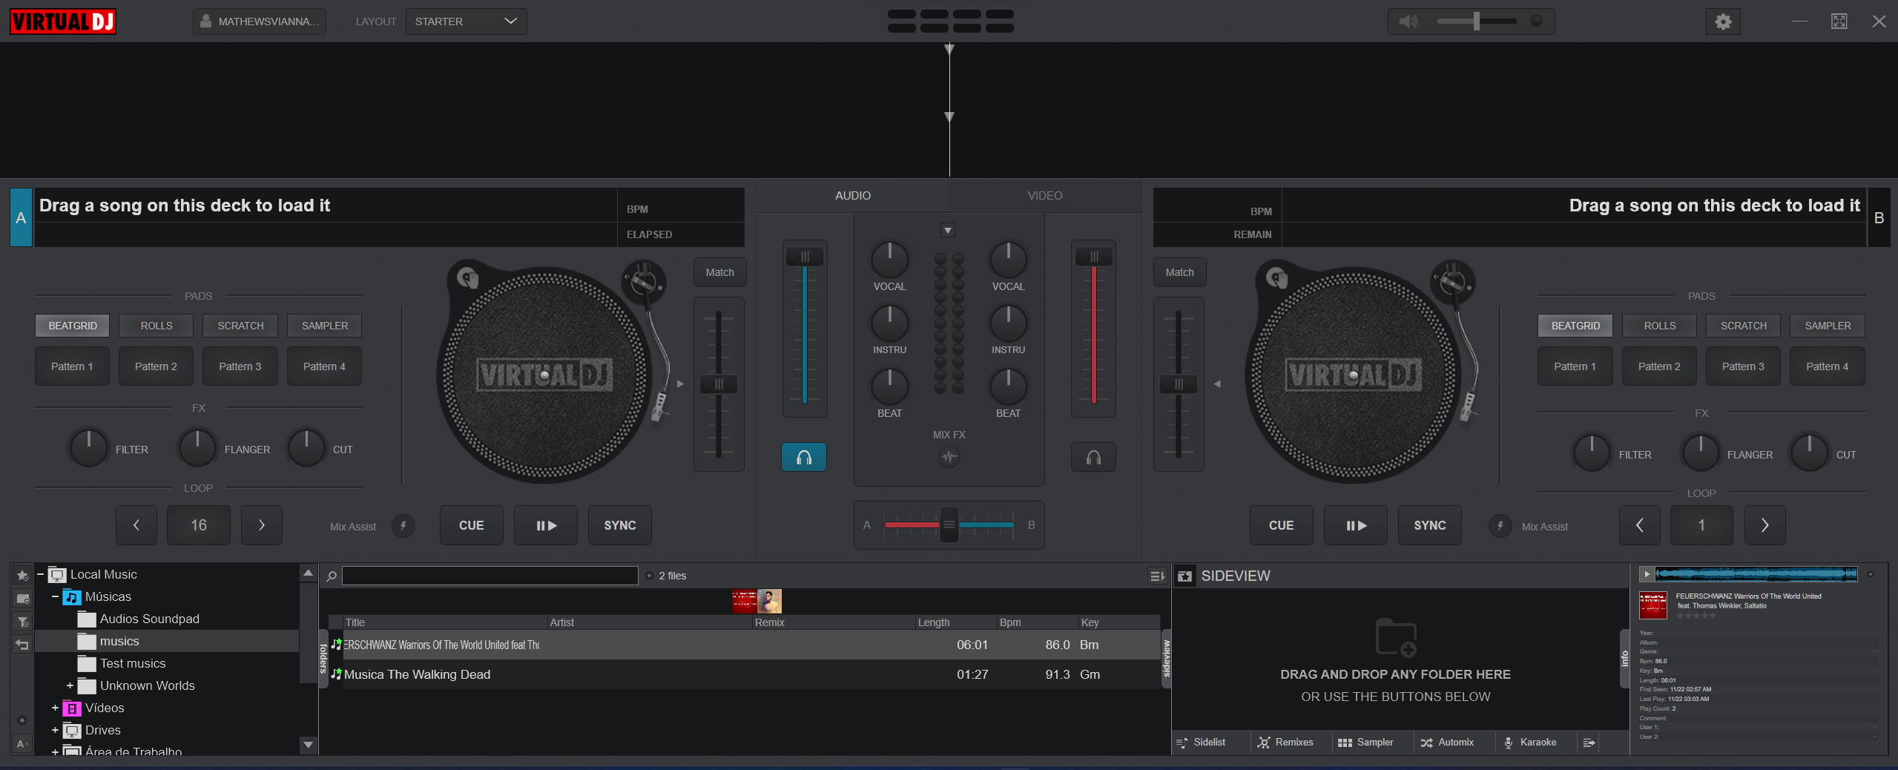Open the STARTER layout dropdown
The width and height of the screenshot is (1898, 770).
tap(466, 22)
